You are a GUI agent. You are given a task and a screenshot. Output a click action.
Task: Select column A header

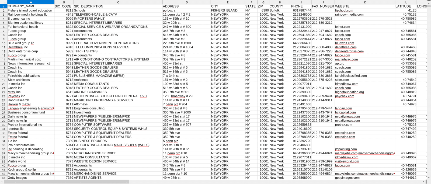pos(31,2)
